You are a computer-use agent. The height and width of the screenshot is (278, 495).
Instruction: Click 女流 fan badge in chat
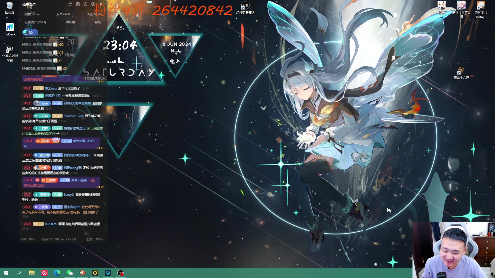pos(42,207)
